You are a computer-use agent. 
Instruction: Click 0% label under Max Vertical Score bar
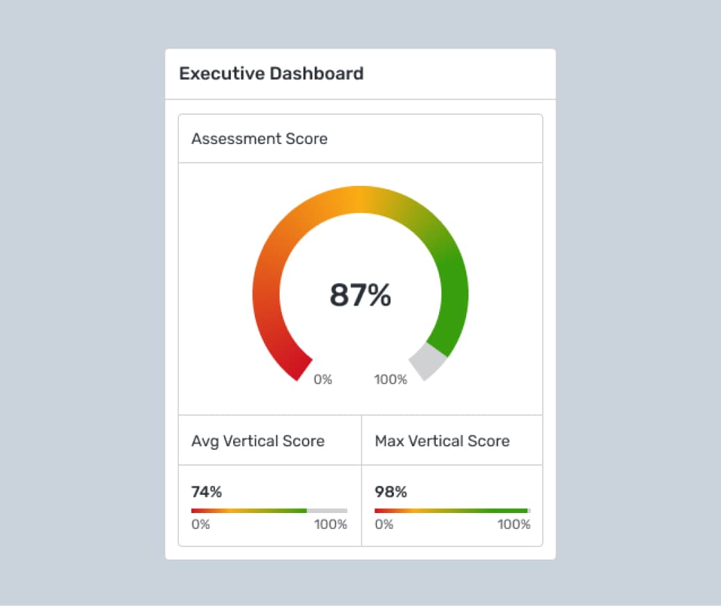pos(384,524)
